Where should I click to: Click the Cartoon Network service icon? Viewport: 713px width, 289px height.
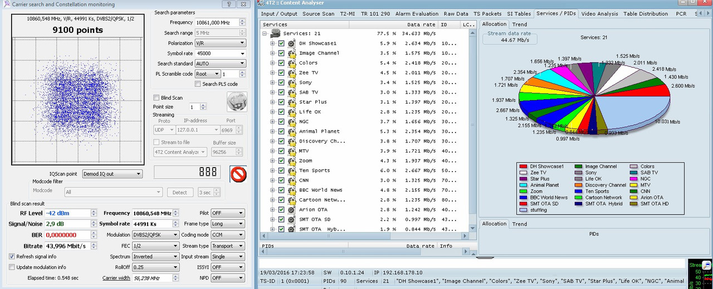pos(291,200)
